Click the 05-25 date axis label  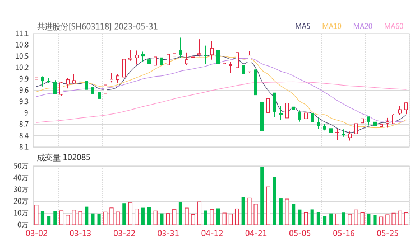tap(388, 233)
